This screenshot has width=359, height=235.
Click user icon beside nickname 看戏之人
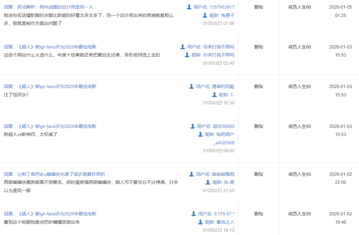click(200, 222)
